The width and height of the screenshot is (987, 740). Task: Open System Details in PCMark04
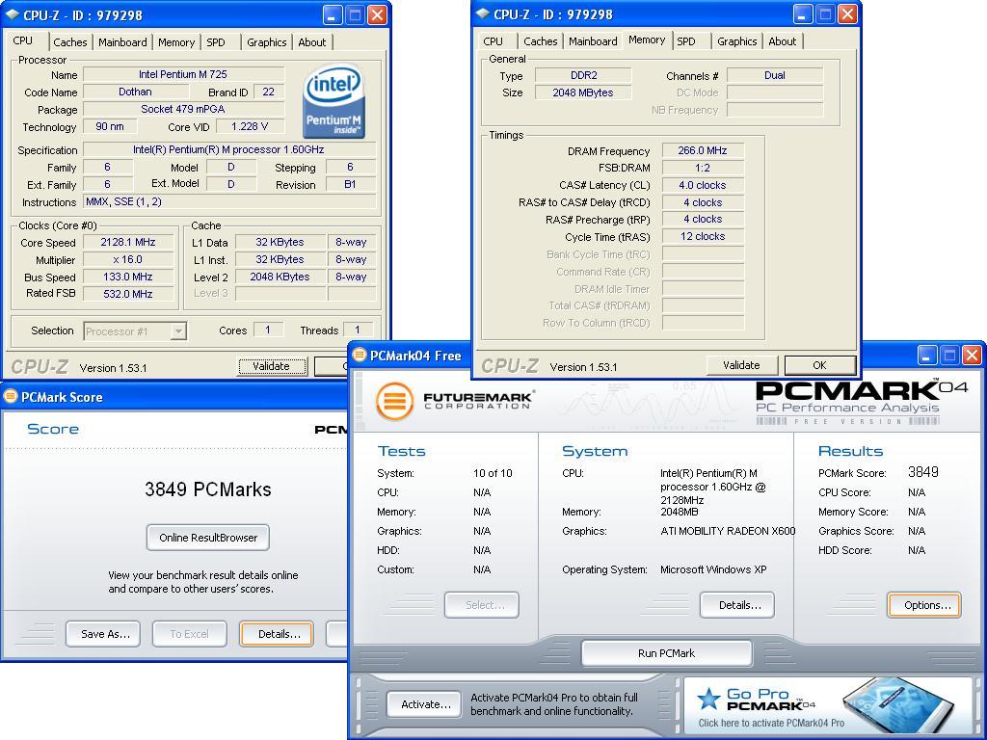coord(737,605)
